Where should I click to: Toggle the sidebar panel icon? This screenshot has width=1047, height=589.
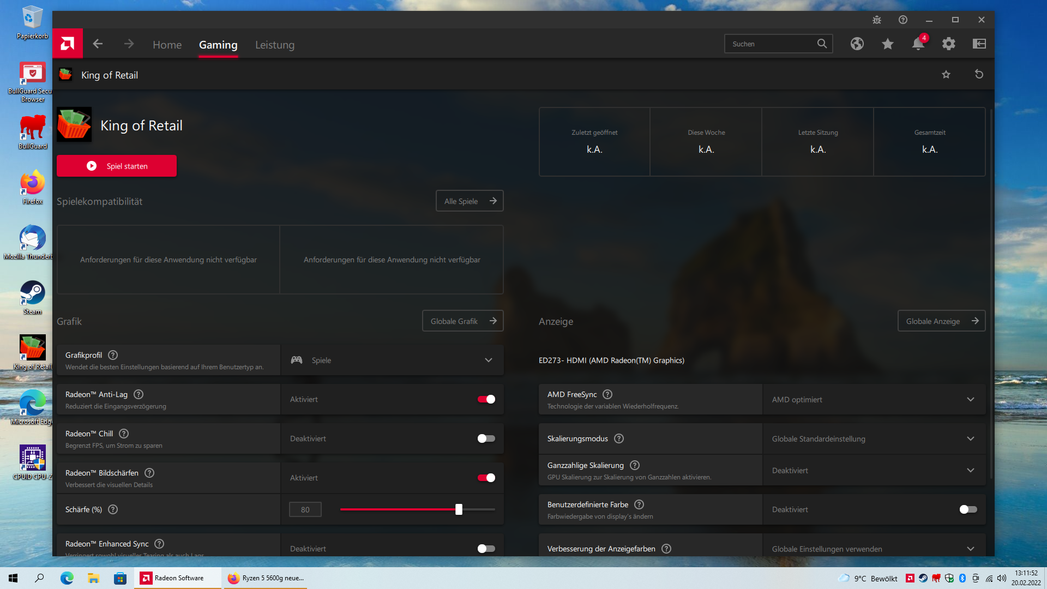pos(979,44)
